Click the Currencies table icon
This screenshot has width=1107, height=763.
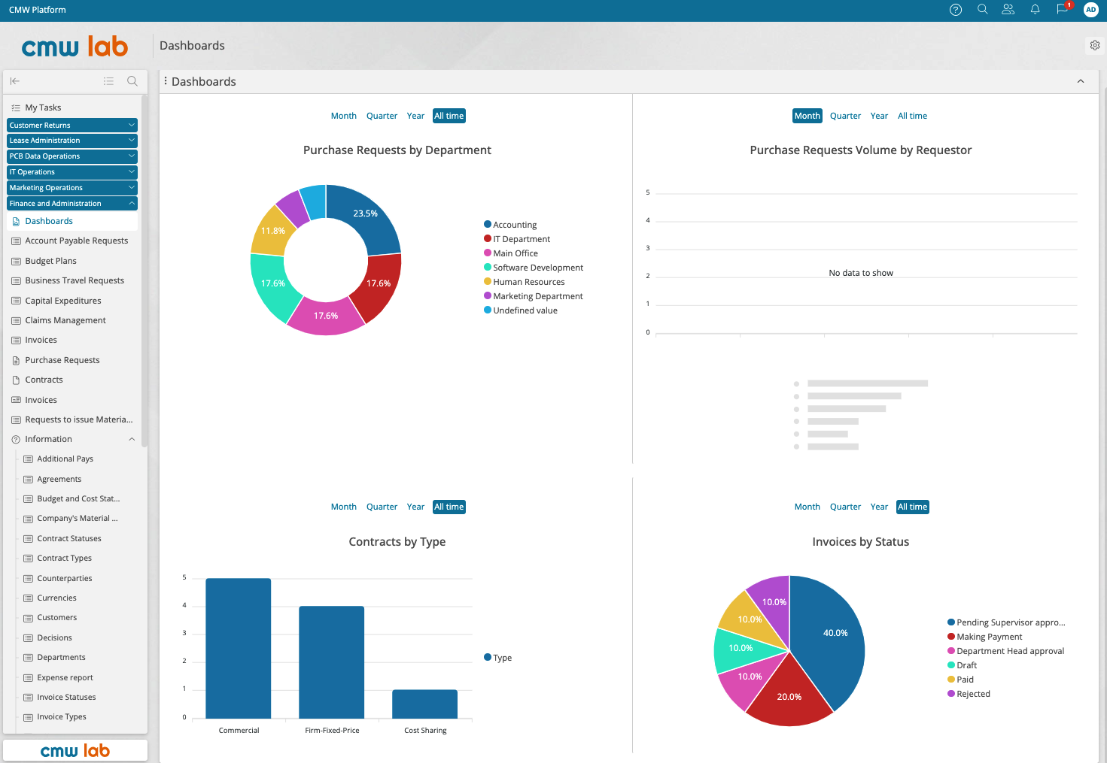tap(28, 598)
